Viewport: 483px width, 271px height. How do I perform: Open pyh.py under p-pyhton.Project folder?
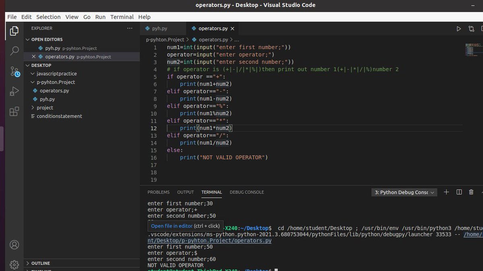82,99
